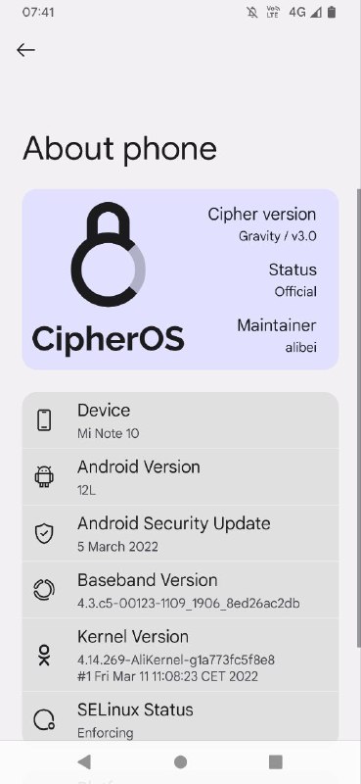Image resolution: width=361 pixels, height=784 pixels.
Task: Tap the Maintainer alibei label
Action: [x=277, y=335]
